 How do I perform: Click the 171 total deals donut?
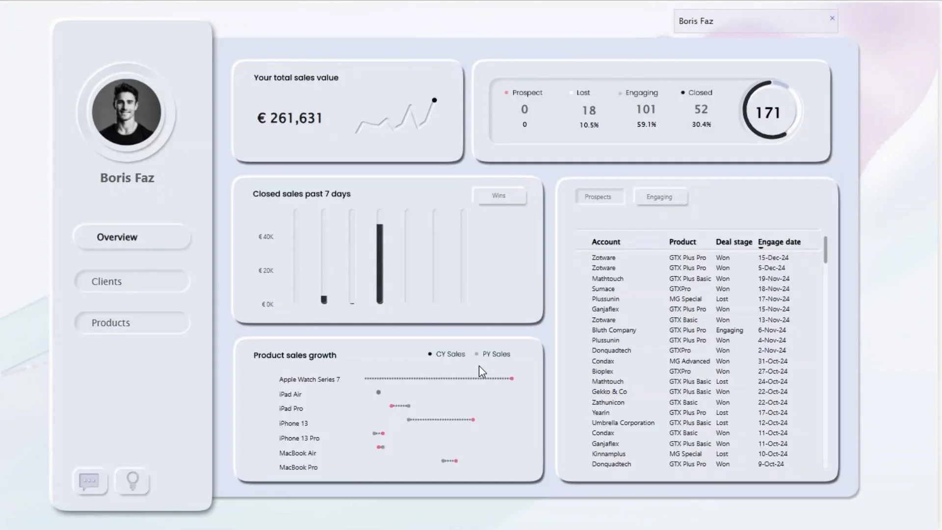tap(768, 112)
